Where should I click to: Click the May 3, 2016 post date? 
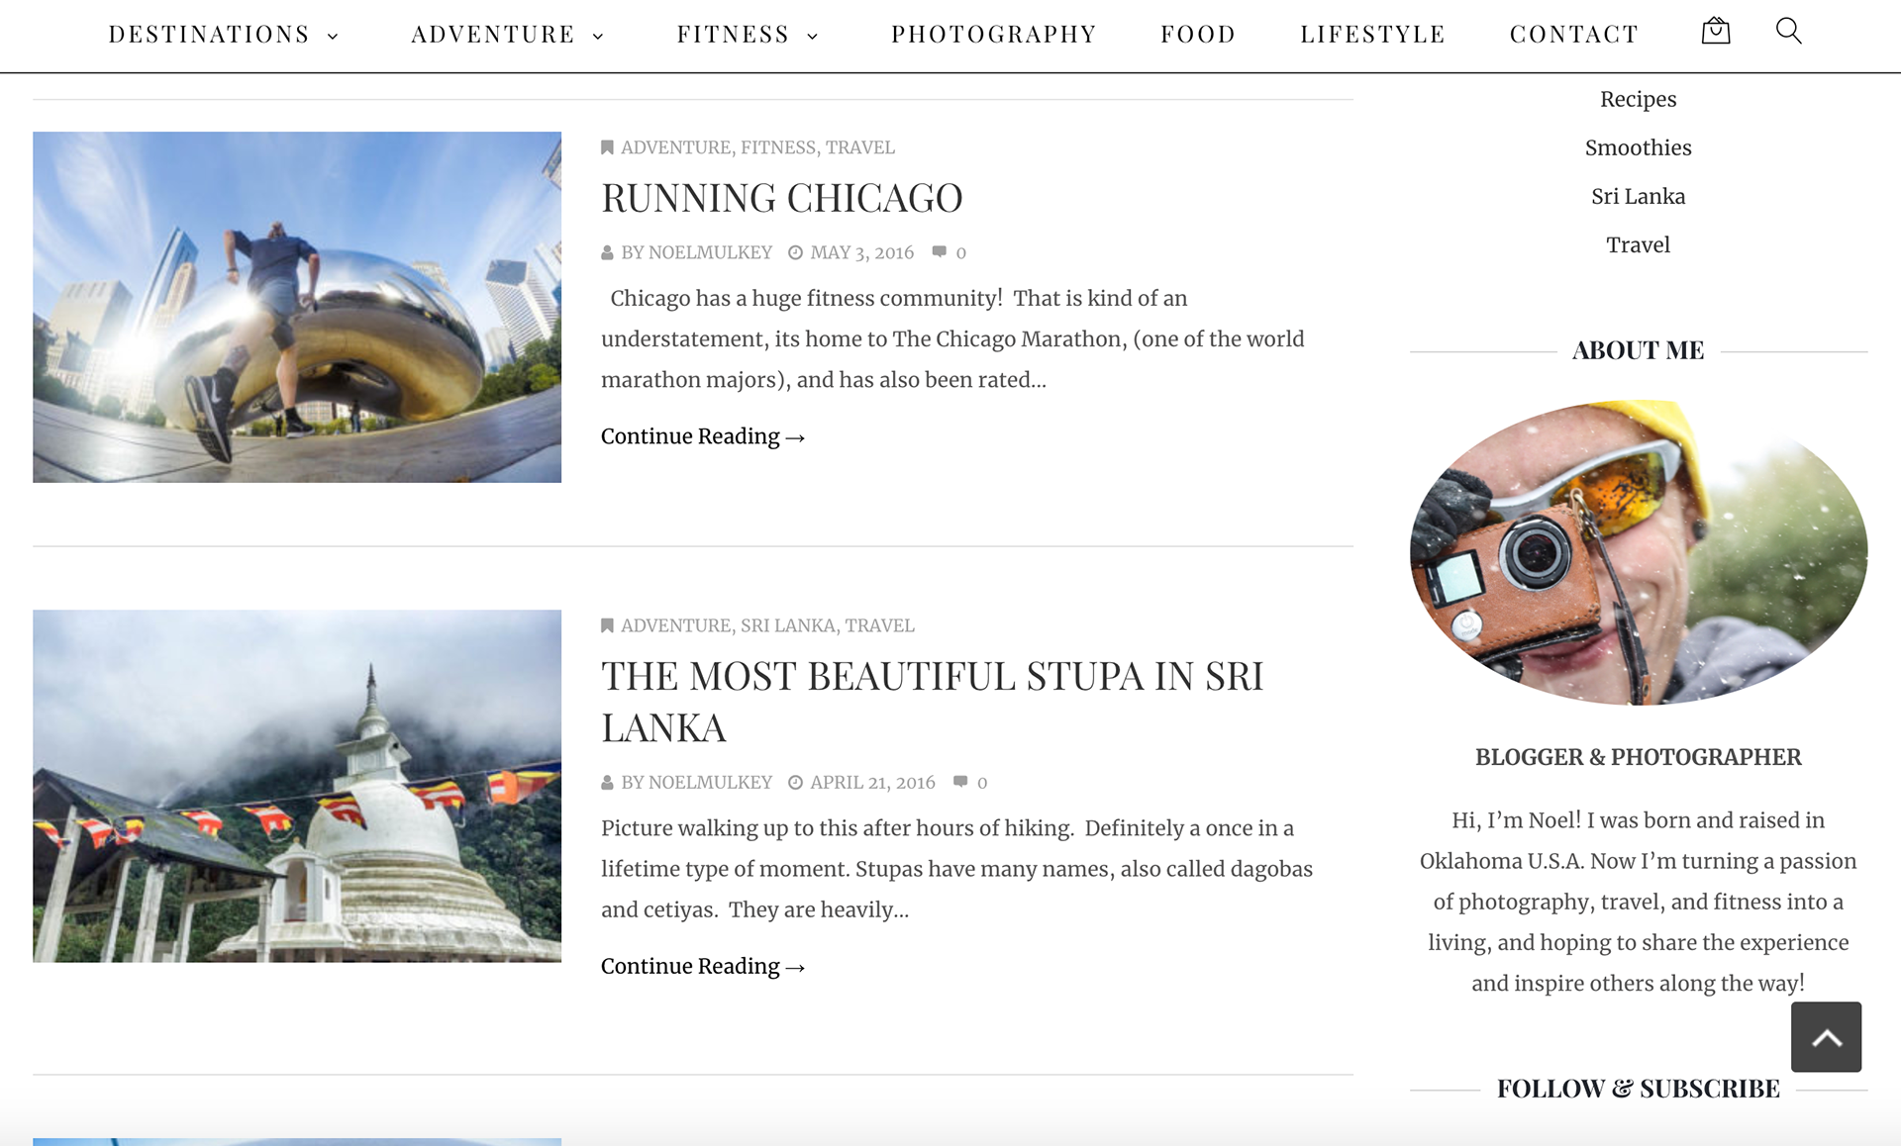(x=861, y=252)
